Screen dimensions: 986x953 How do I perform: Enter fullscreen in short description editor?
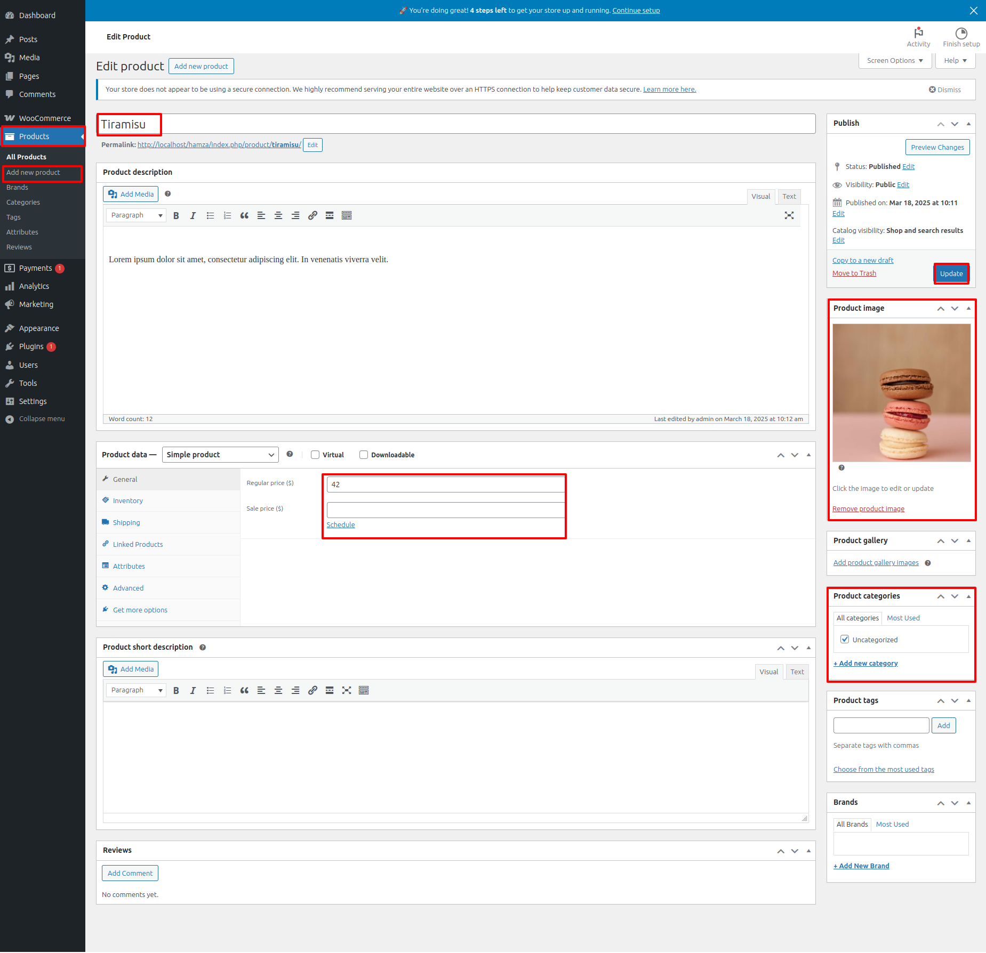(x=347, y=690)
